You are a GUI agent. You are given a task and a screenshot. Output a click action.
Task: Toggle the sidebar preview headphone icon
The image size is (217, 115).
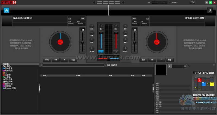pyautogui.click(x=185, y=66)
